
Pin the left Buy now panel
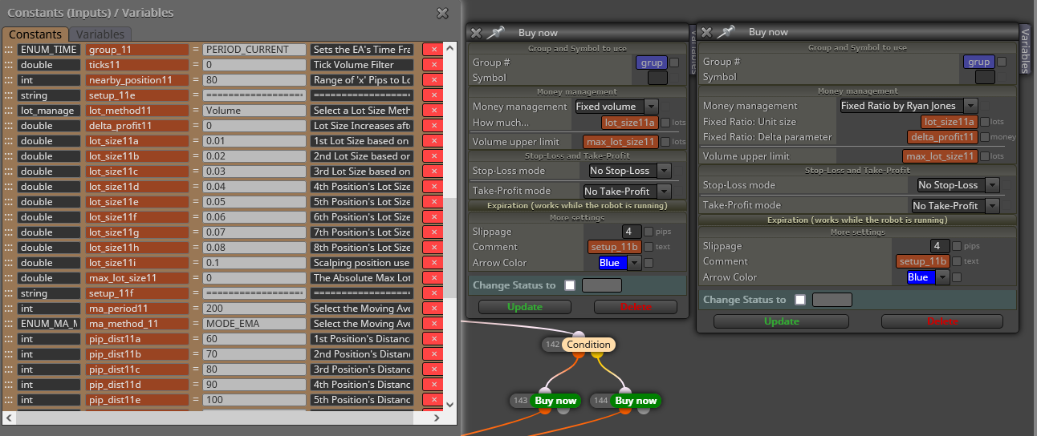click(x=498, y=33)
